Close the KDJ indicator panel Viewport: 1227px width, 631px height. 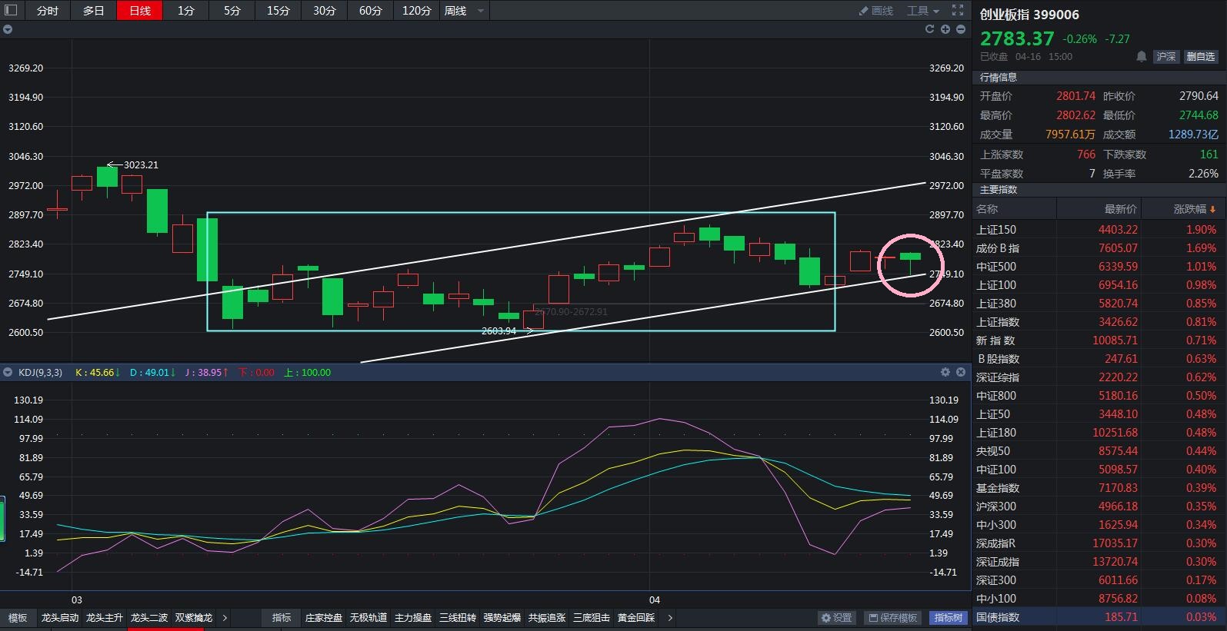click(x=961, y=372)
